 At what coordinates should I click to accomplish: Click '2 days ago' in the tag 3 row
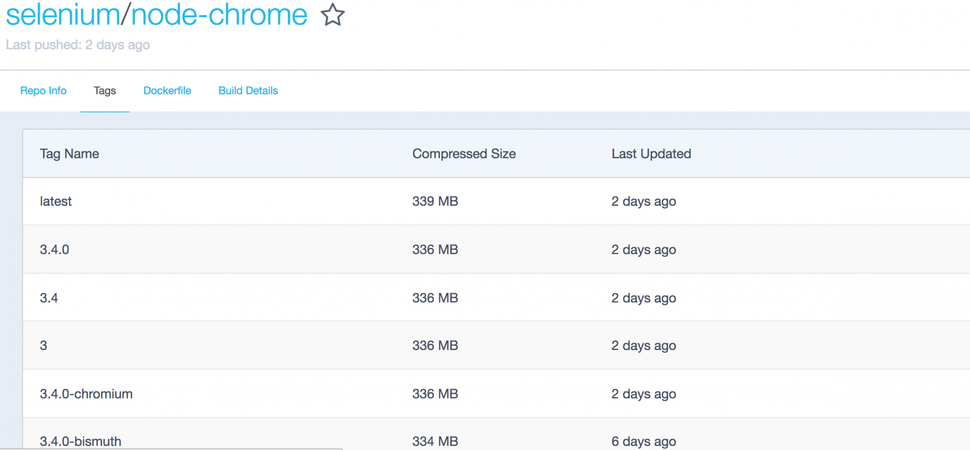click(x=644, y=346)
